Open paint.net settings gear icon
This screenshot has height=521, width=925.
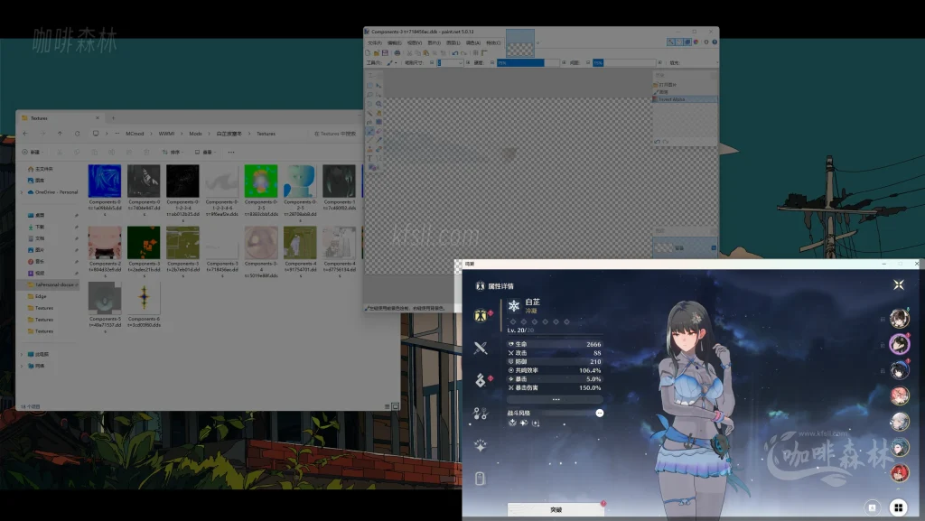pyautogui.click(x=706, y=42)
